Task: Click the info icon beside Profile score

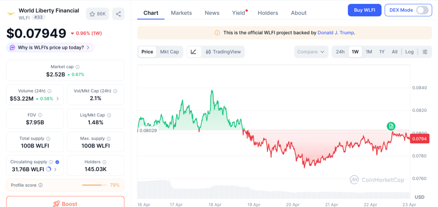Action: pos(41,185)
